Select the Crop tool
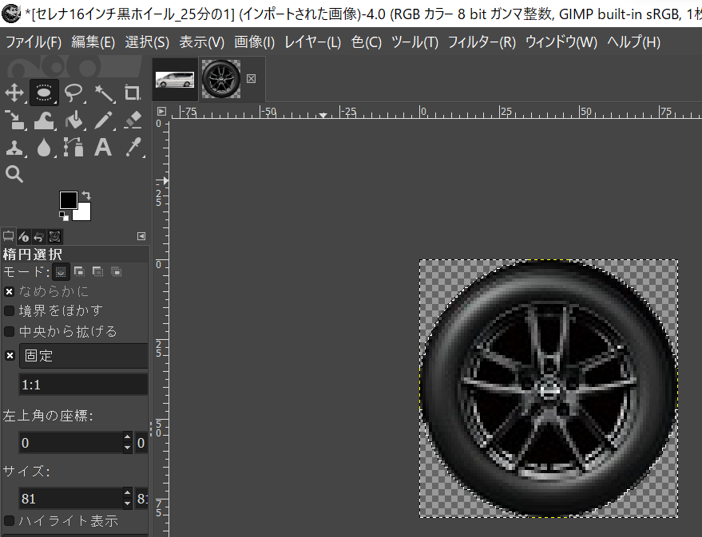This screenshot has width=702, height=537. pos(133,93)
